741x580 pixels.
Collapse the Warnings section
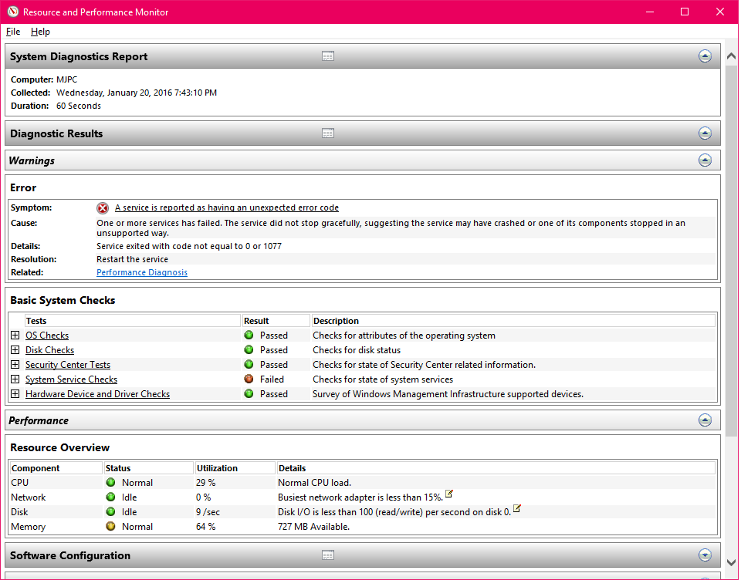705,160
